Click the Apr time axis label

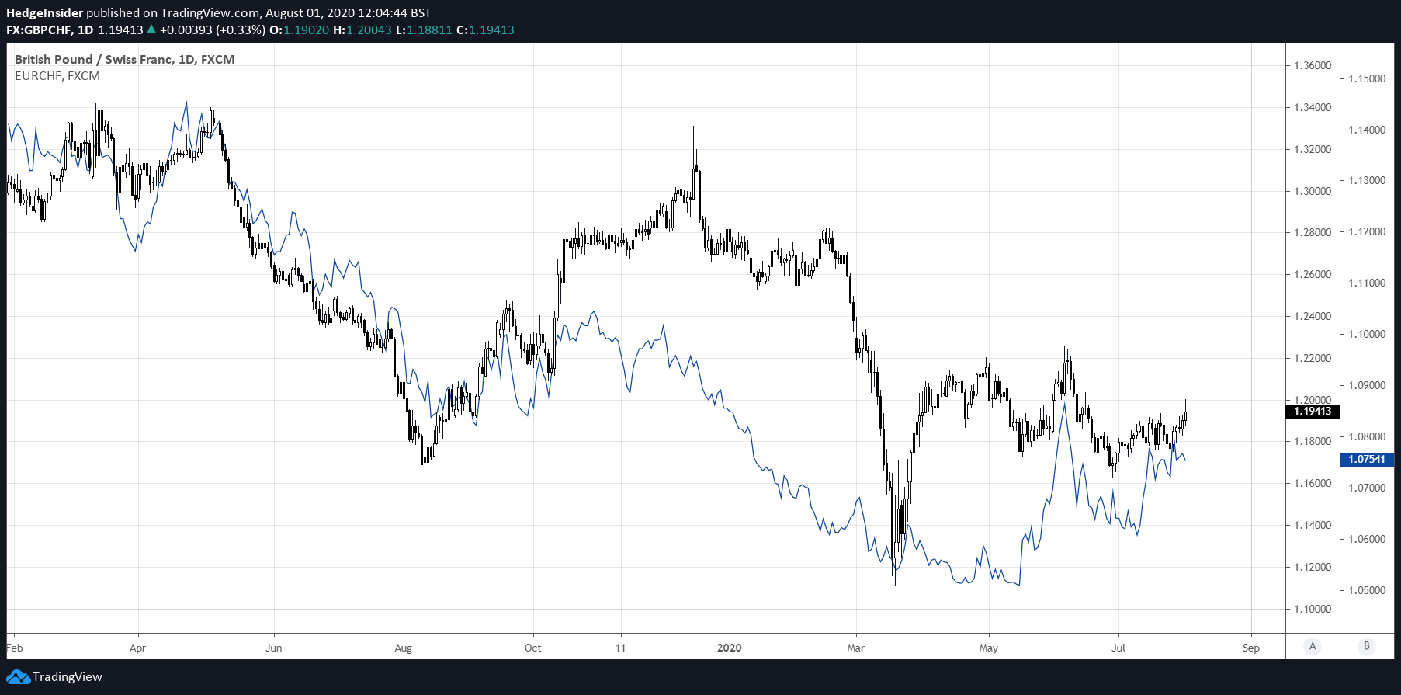[x=137, y=648]
